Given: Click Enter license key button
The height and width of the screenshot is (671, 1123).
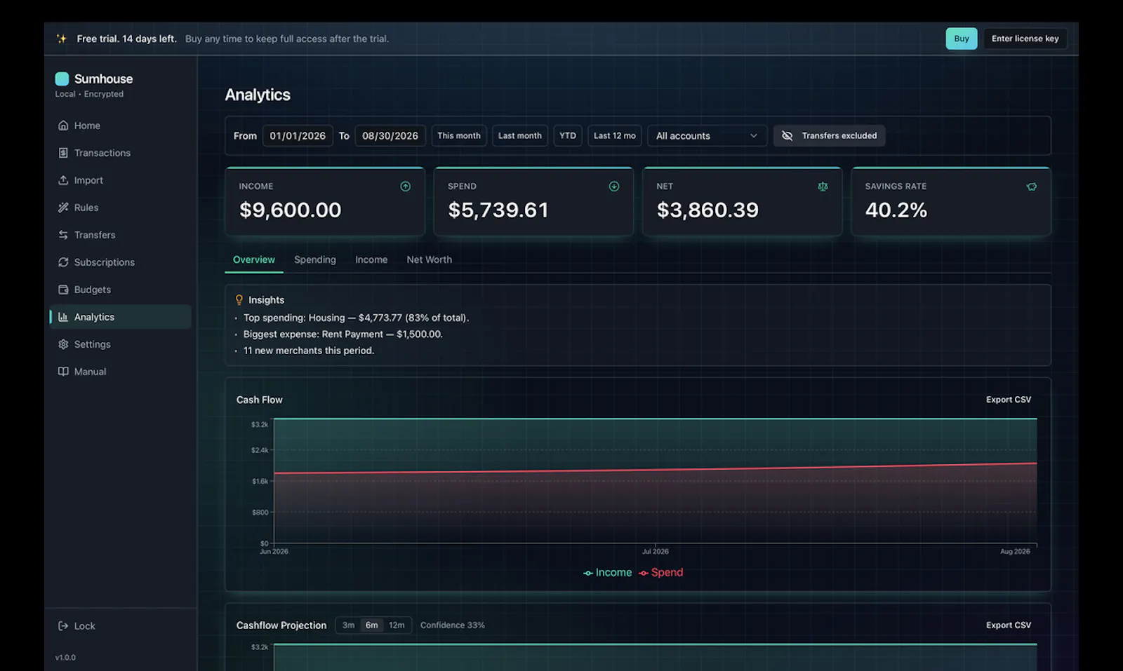Looking at the screenshot, I should coord(1025,39).
